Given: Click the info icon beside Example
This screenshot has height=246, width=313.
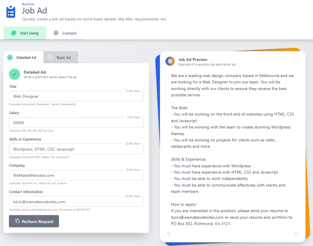Looking at the screenshot, I should 56,33.
